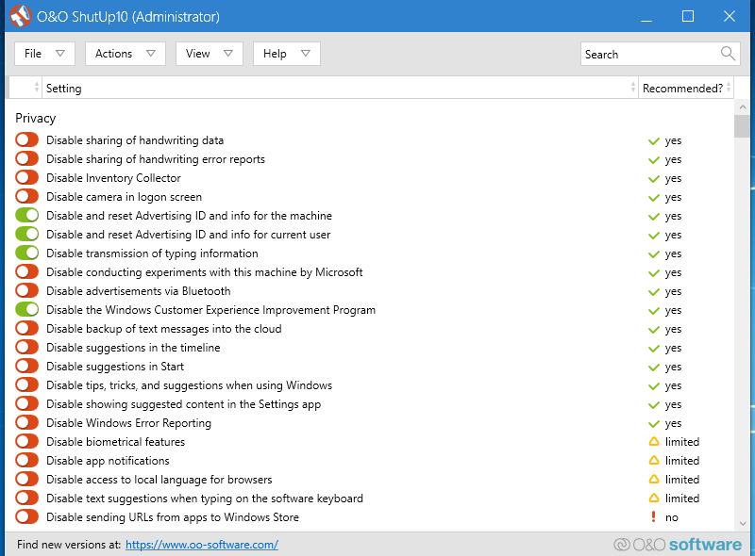Viewport: 755px width, 556px height.
Task: Click warning triangle icon for app notifications
Action: (x=653, y=460)
